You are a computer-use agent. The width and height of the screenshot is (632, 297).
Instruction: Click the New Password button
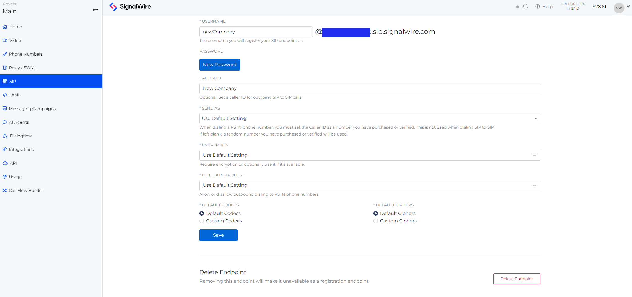click(x=219, y=65)
